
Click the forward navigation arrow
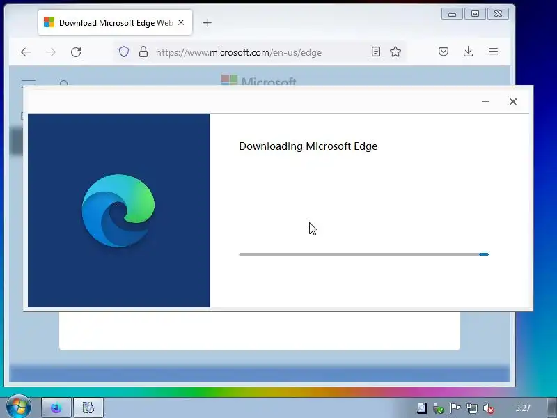point(51,52)
